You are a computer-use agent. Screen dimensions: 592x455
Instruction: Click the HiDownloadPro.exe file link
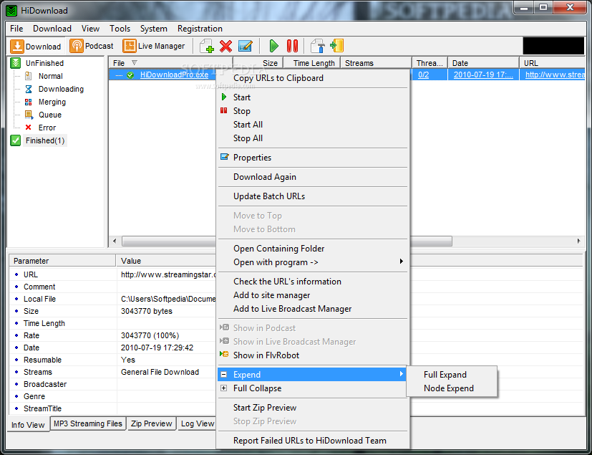[174, 75]
